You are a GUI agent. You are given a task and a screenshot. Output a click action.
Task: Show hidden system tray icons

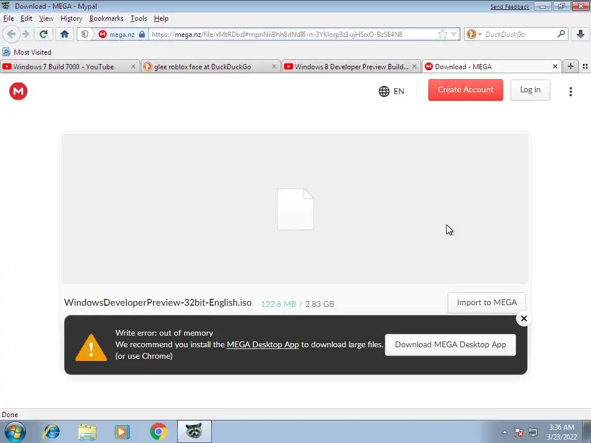(x=504, y=432)
